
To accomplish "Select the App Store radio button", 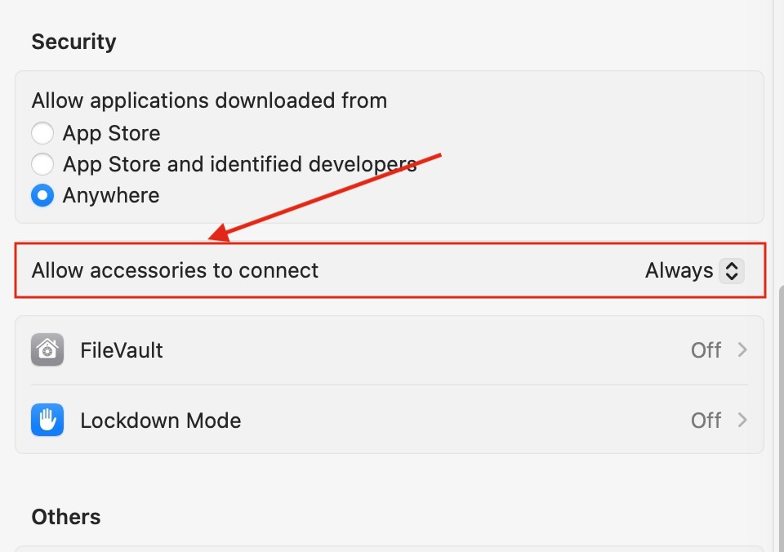I will (42, 133).
